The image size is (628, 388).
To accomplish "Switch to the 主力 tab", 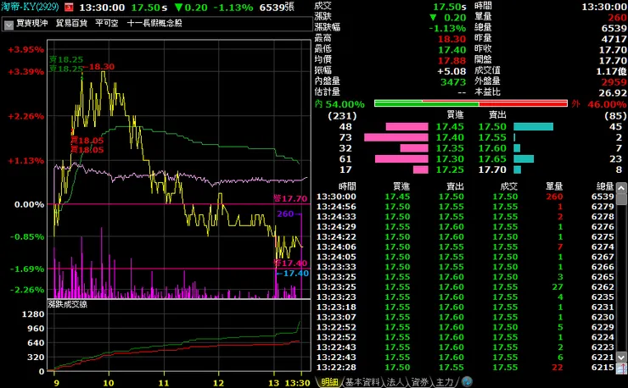I will click(444, 382).
